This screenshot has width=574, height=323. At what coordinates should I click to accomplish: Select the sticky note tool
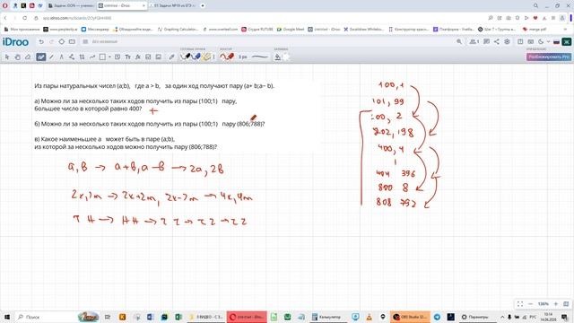click(117, 57)
